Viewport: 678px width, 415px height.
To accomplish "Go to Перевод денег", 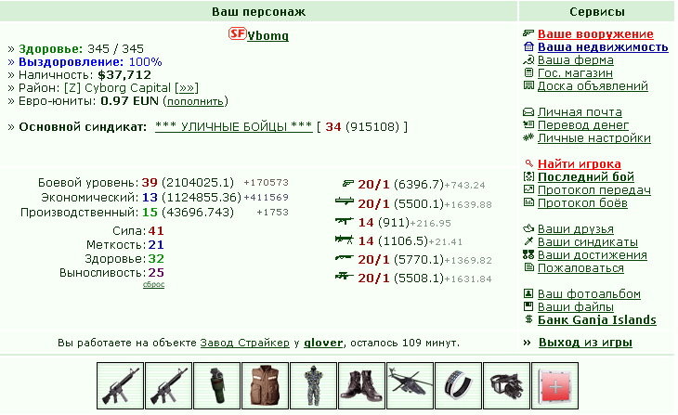I will pyautogui.click(x=583, y=125).
